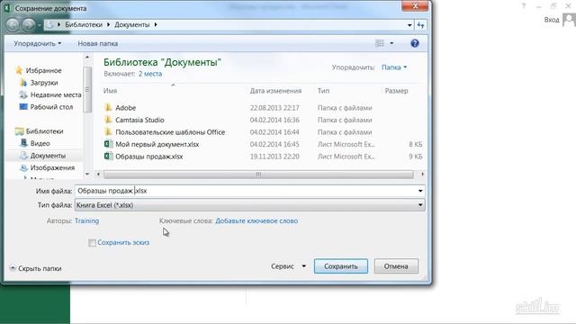Sort by Дата изменения column header
Image resolution: width=576 pixels, height=324 pixels.
[275, 91]
